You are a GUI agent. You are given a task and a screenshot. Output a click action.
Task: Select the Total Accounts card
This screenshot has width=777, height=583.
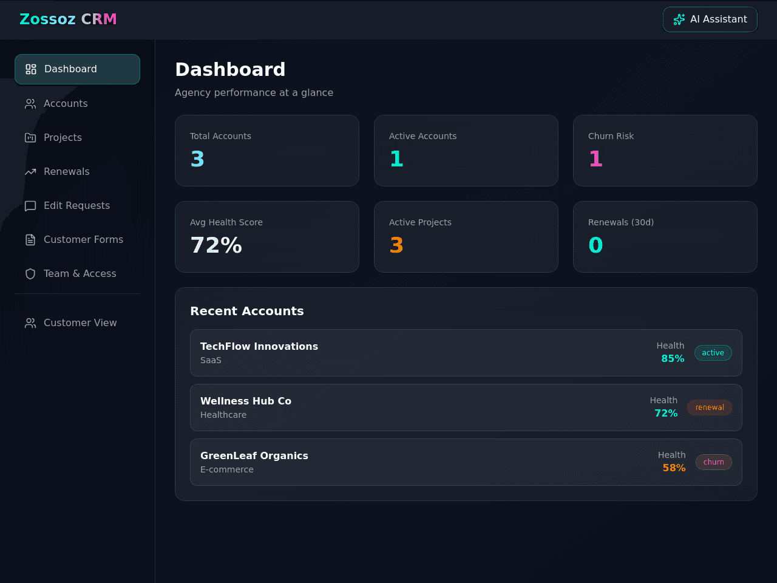click(x=267, y=151)
